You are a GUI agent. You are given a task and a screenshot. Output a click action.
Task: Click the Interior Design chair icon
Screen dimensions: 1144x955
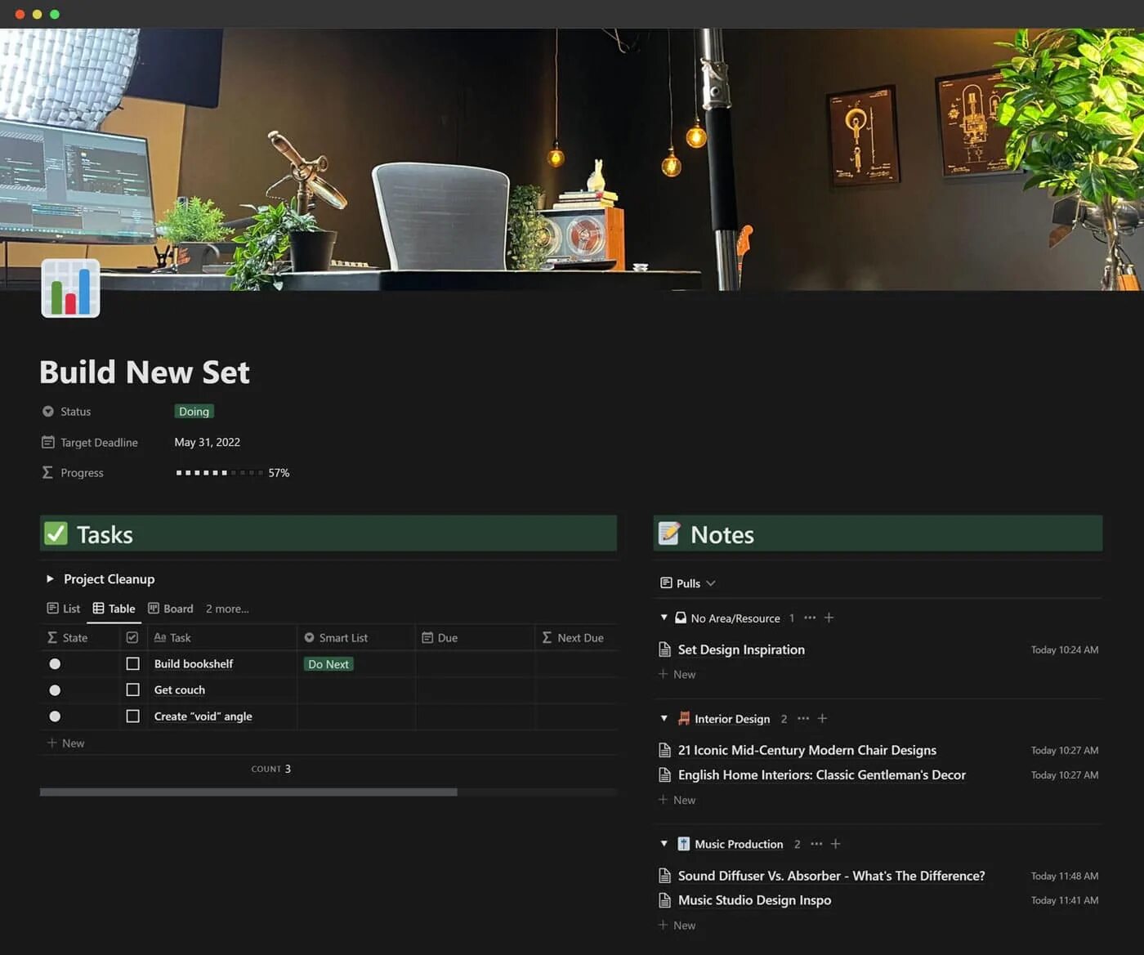pyautogui.click(x=684, y=718)
